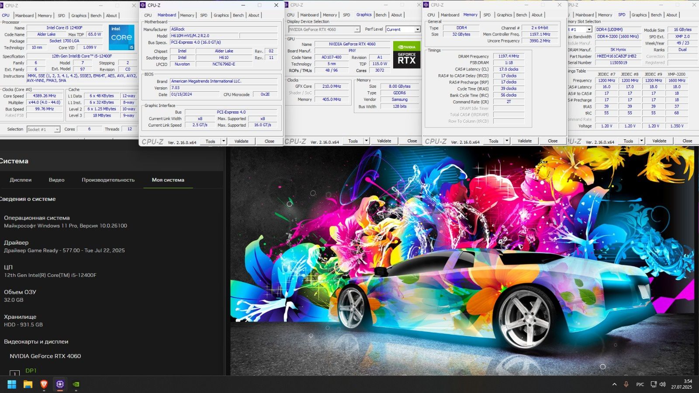Open the Видео tab in NVIDIA app

[56, 180]
